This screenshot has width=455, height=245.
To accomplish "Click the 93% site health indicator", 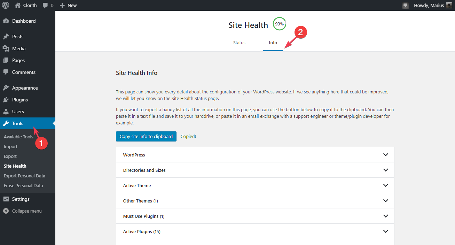I will pyautogui.click(x=279, y=24).
